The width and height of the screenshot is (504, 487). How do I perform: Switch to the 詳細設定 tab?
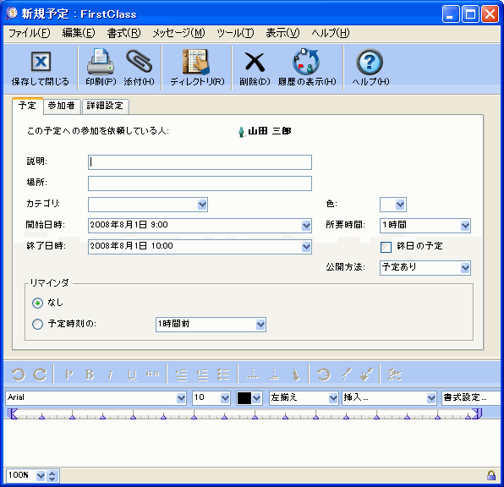point(105,106)
